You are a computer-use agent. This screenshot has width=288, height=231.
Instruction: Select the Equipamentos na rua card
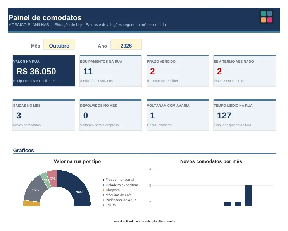pos(110,71)
